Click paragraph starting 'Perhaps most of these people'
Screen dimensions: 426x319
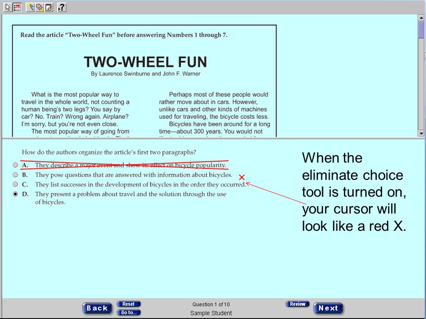click(214, 105)
